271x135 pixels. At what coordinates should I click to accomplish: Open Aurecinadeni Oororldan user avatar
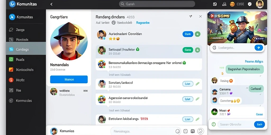(x=101, y=35)
